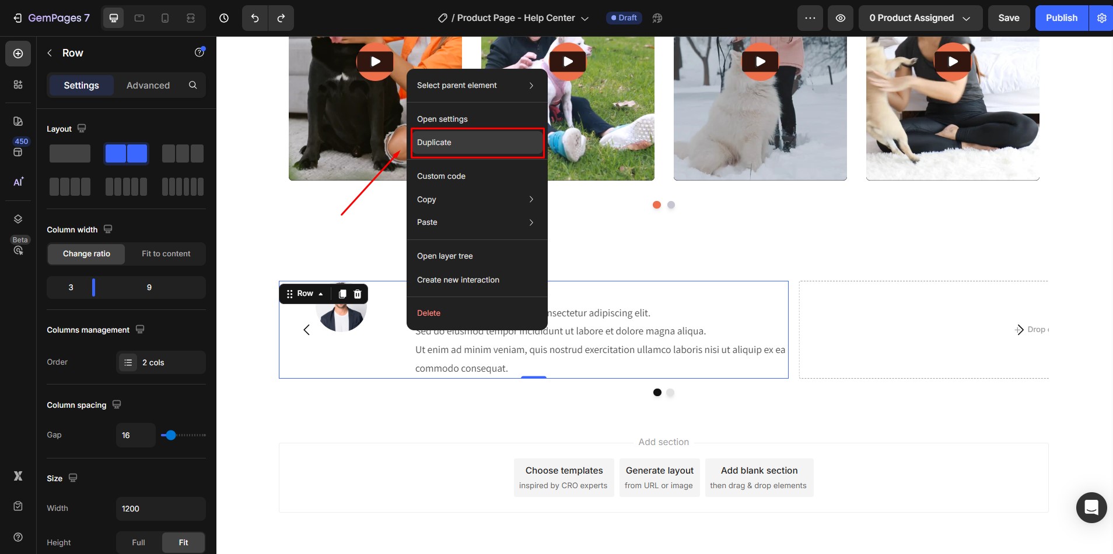Duplicate row using copy icon on Row toolbar
Image resolution: width=1113 pixels, height=554 pixels.
click(342, 294)
